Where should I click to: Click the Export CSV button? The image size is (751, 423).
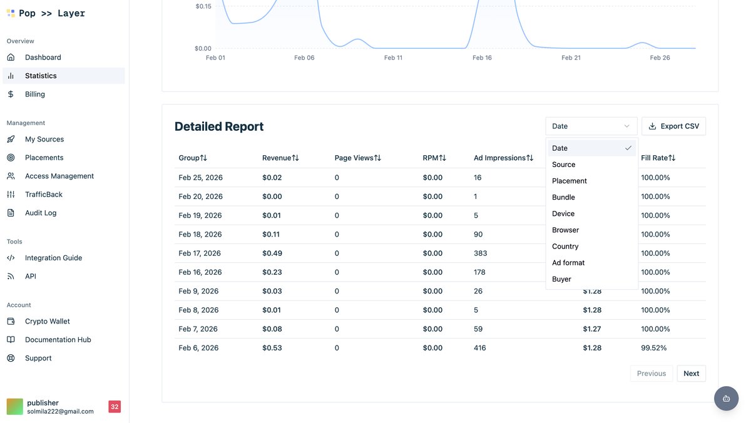[673, 126]
